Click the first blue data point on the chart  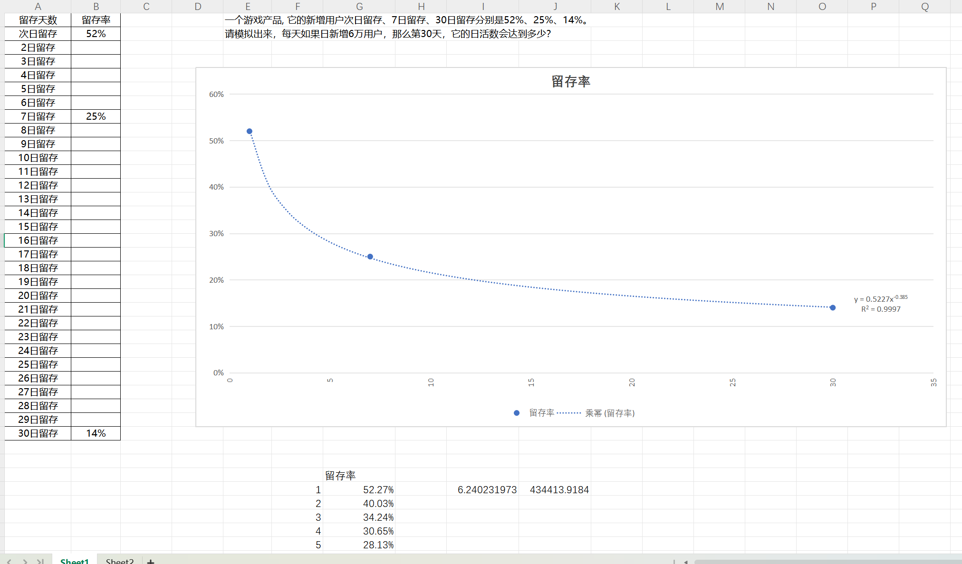coord(249,131)
